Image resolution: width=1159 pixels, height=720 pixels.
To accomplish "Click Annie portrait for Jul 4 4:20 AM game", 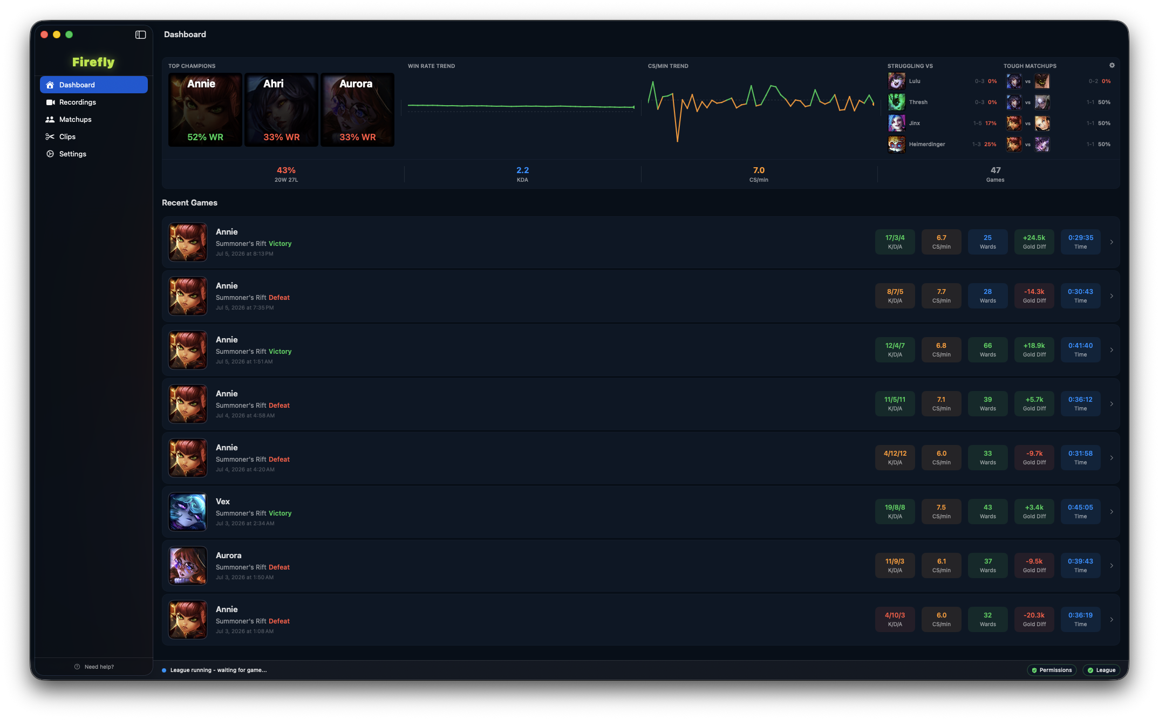I will click(188, 458).
